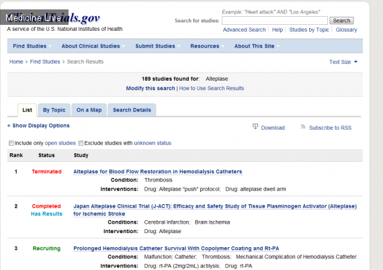Check Exclude studies with unknown status box
Viewport: 383px width, 270px height.
[81, 143]
